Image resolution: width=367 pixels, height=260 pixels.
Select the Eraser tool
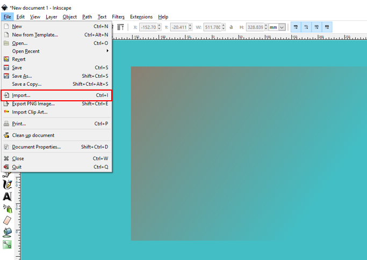coord(8,220)
